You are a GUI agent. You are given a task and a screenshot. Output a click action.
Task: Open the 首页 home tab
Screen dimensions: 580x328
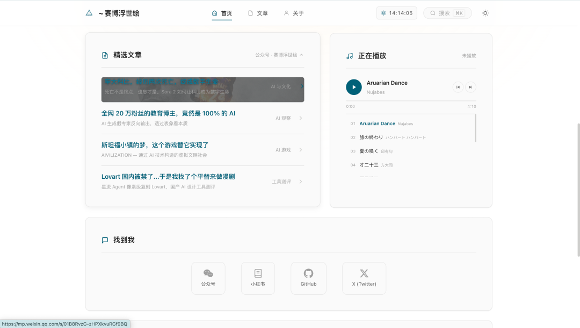222,13
